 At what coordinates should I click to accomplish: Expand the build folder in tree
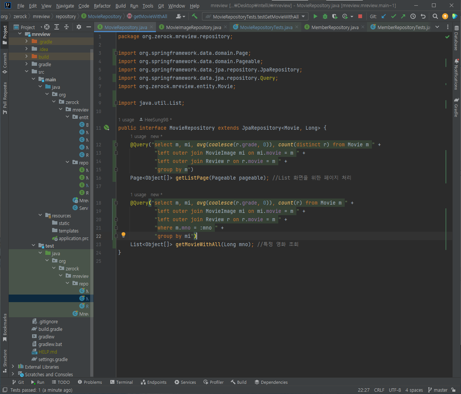click(26, 56)
